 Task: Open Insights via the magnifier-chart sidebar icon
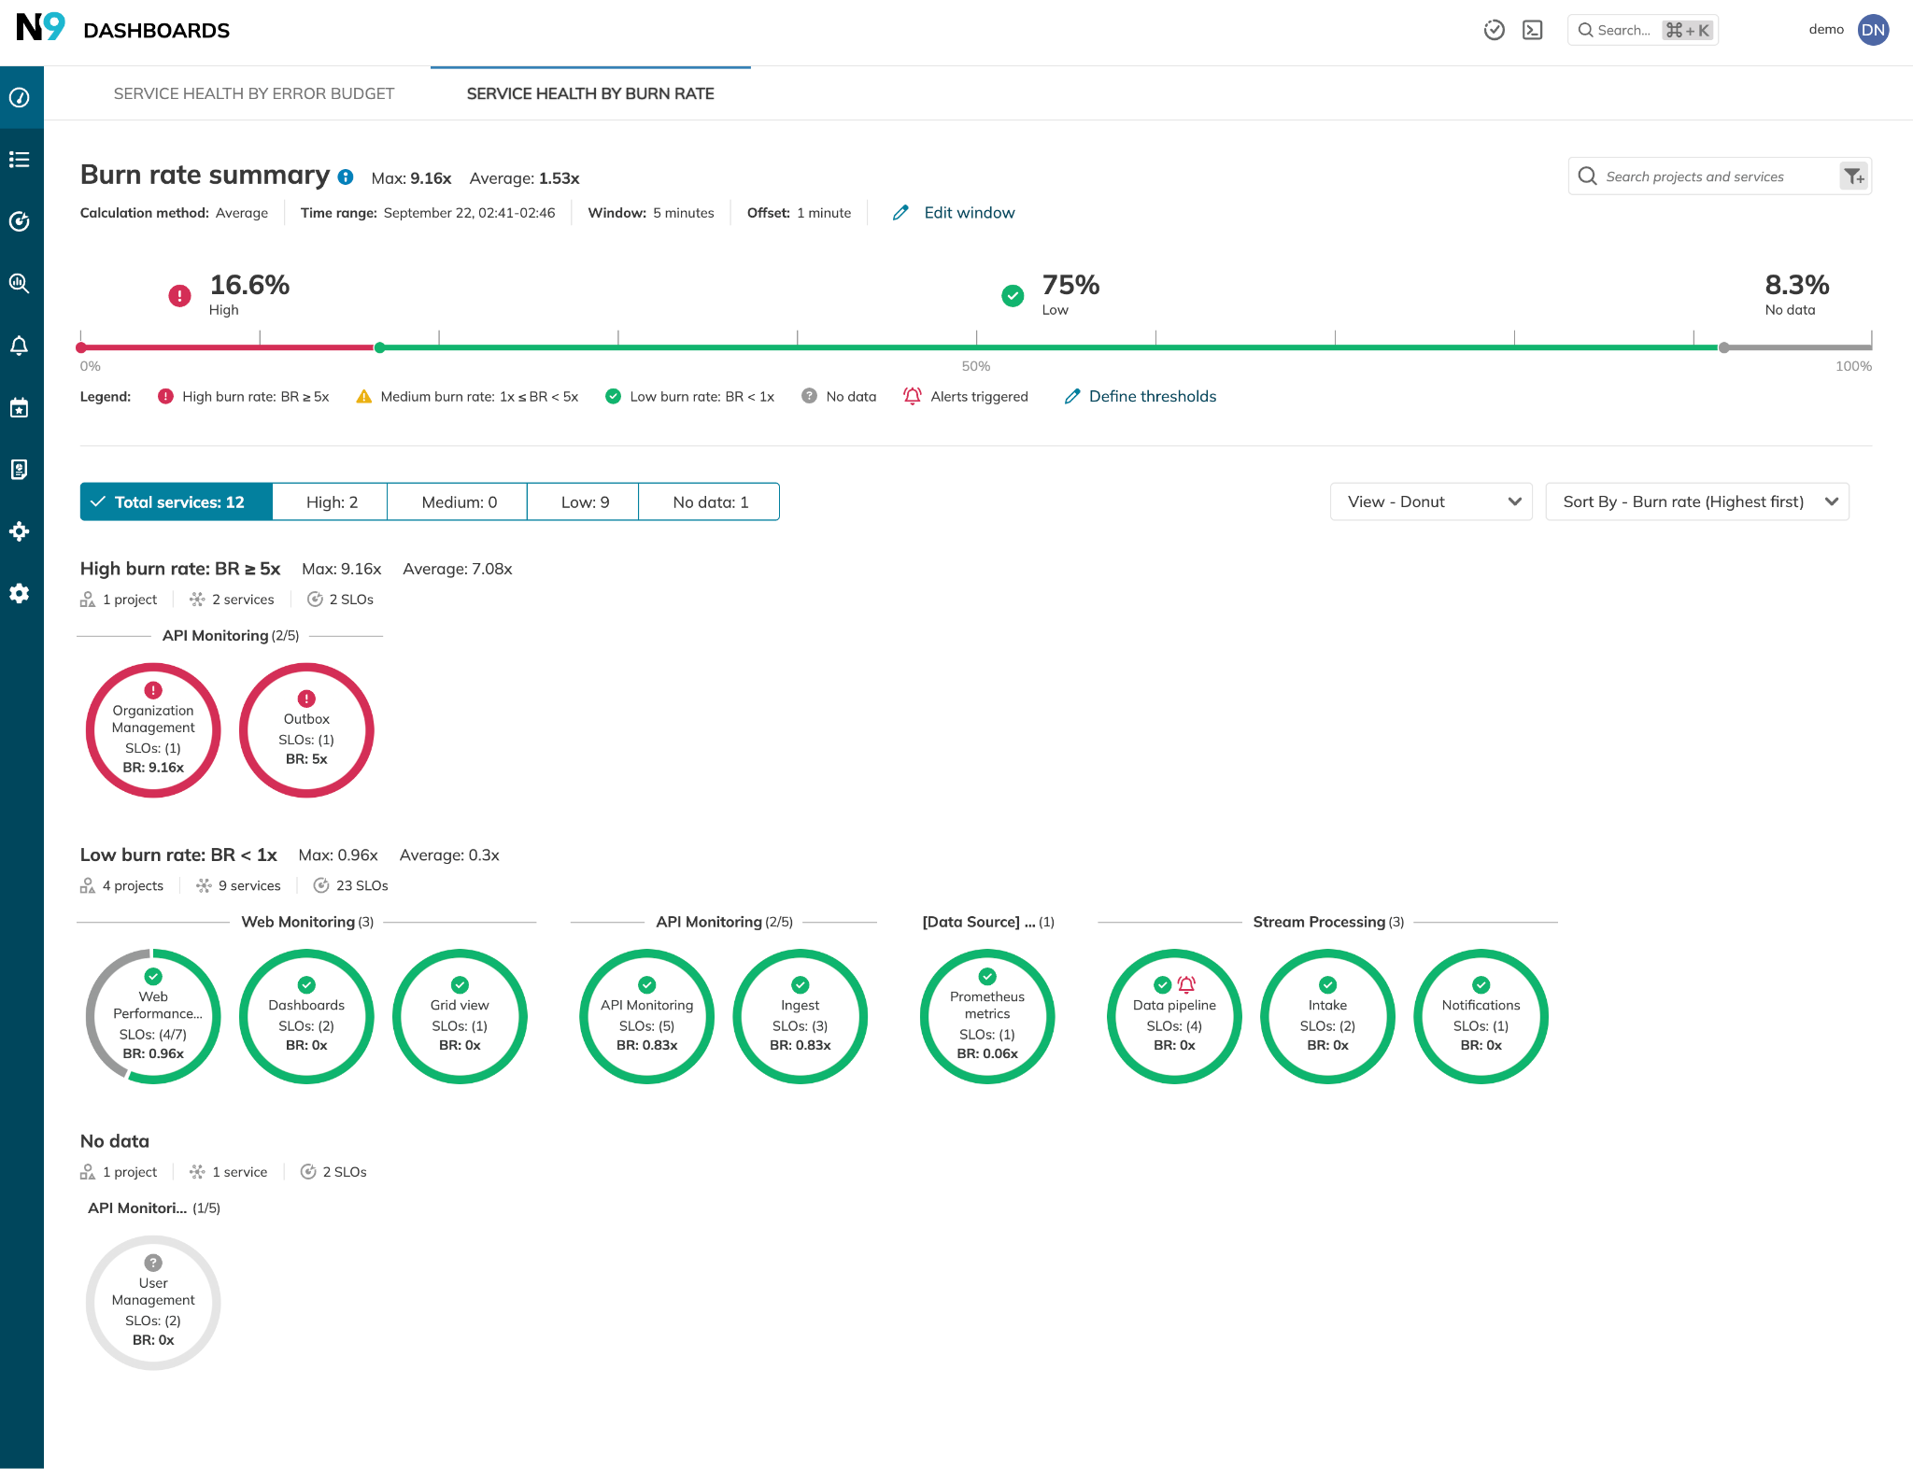20,284
